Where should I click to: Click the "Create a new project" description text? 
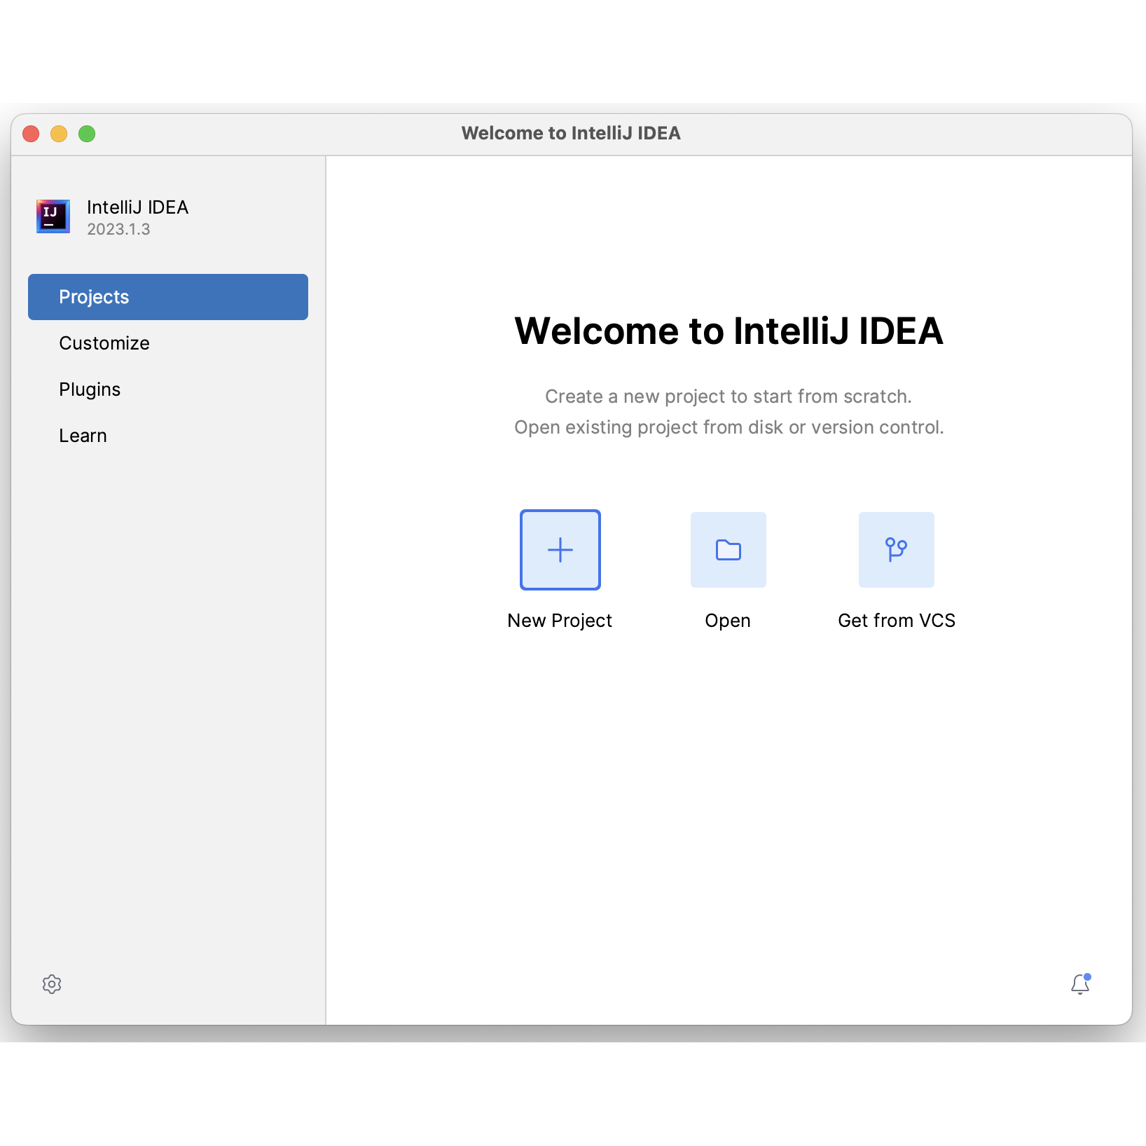729,396
